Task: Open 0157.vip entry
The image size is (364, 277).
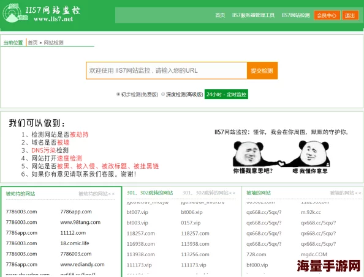Action: click(191, 223)
